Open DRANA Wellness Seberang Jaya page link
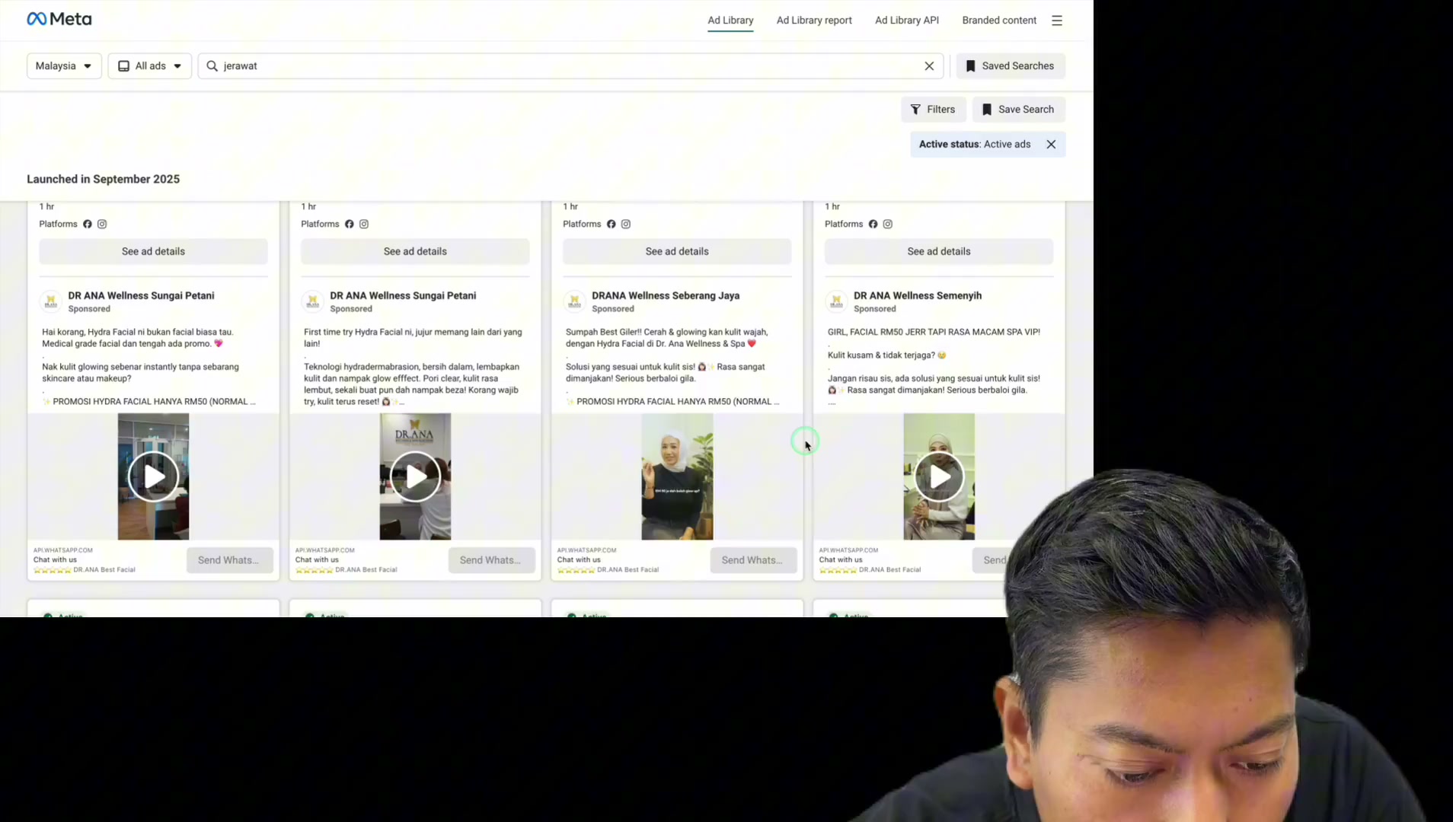 [666, 295]
